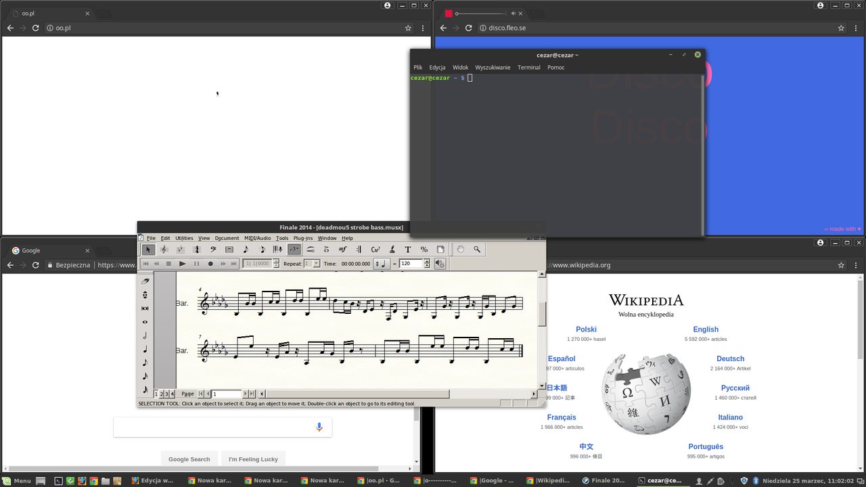Open the English Wikipedia link
The image size is (866, 487).
click(x=706, y=329)
